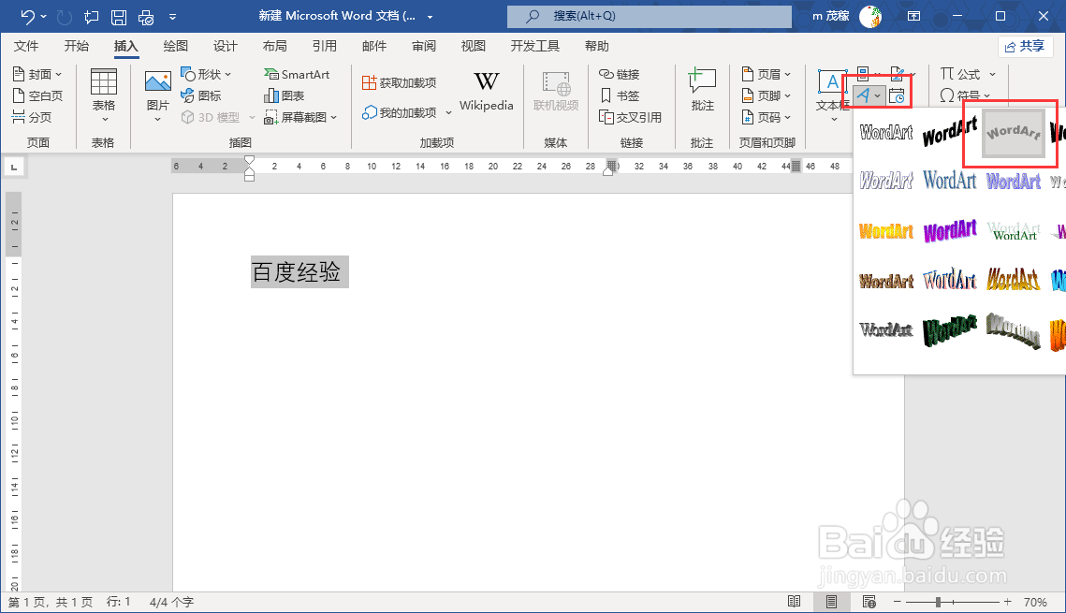
Task: Insert a chart with 图表
Action: pos(285,95)
